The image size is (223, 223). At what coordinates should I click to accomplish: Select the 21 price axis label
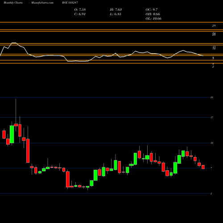tap(212, 97)
